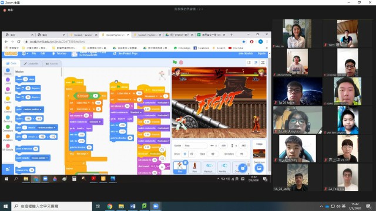The height and width of the screenshot is (211, 376).
Task: Delete the Ryu sprite using the trash icon
Action: 185,163
